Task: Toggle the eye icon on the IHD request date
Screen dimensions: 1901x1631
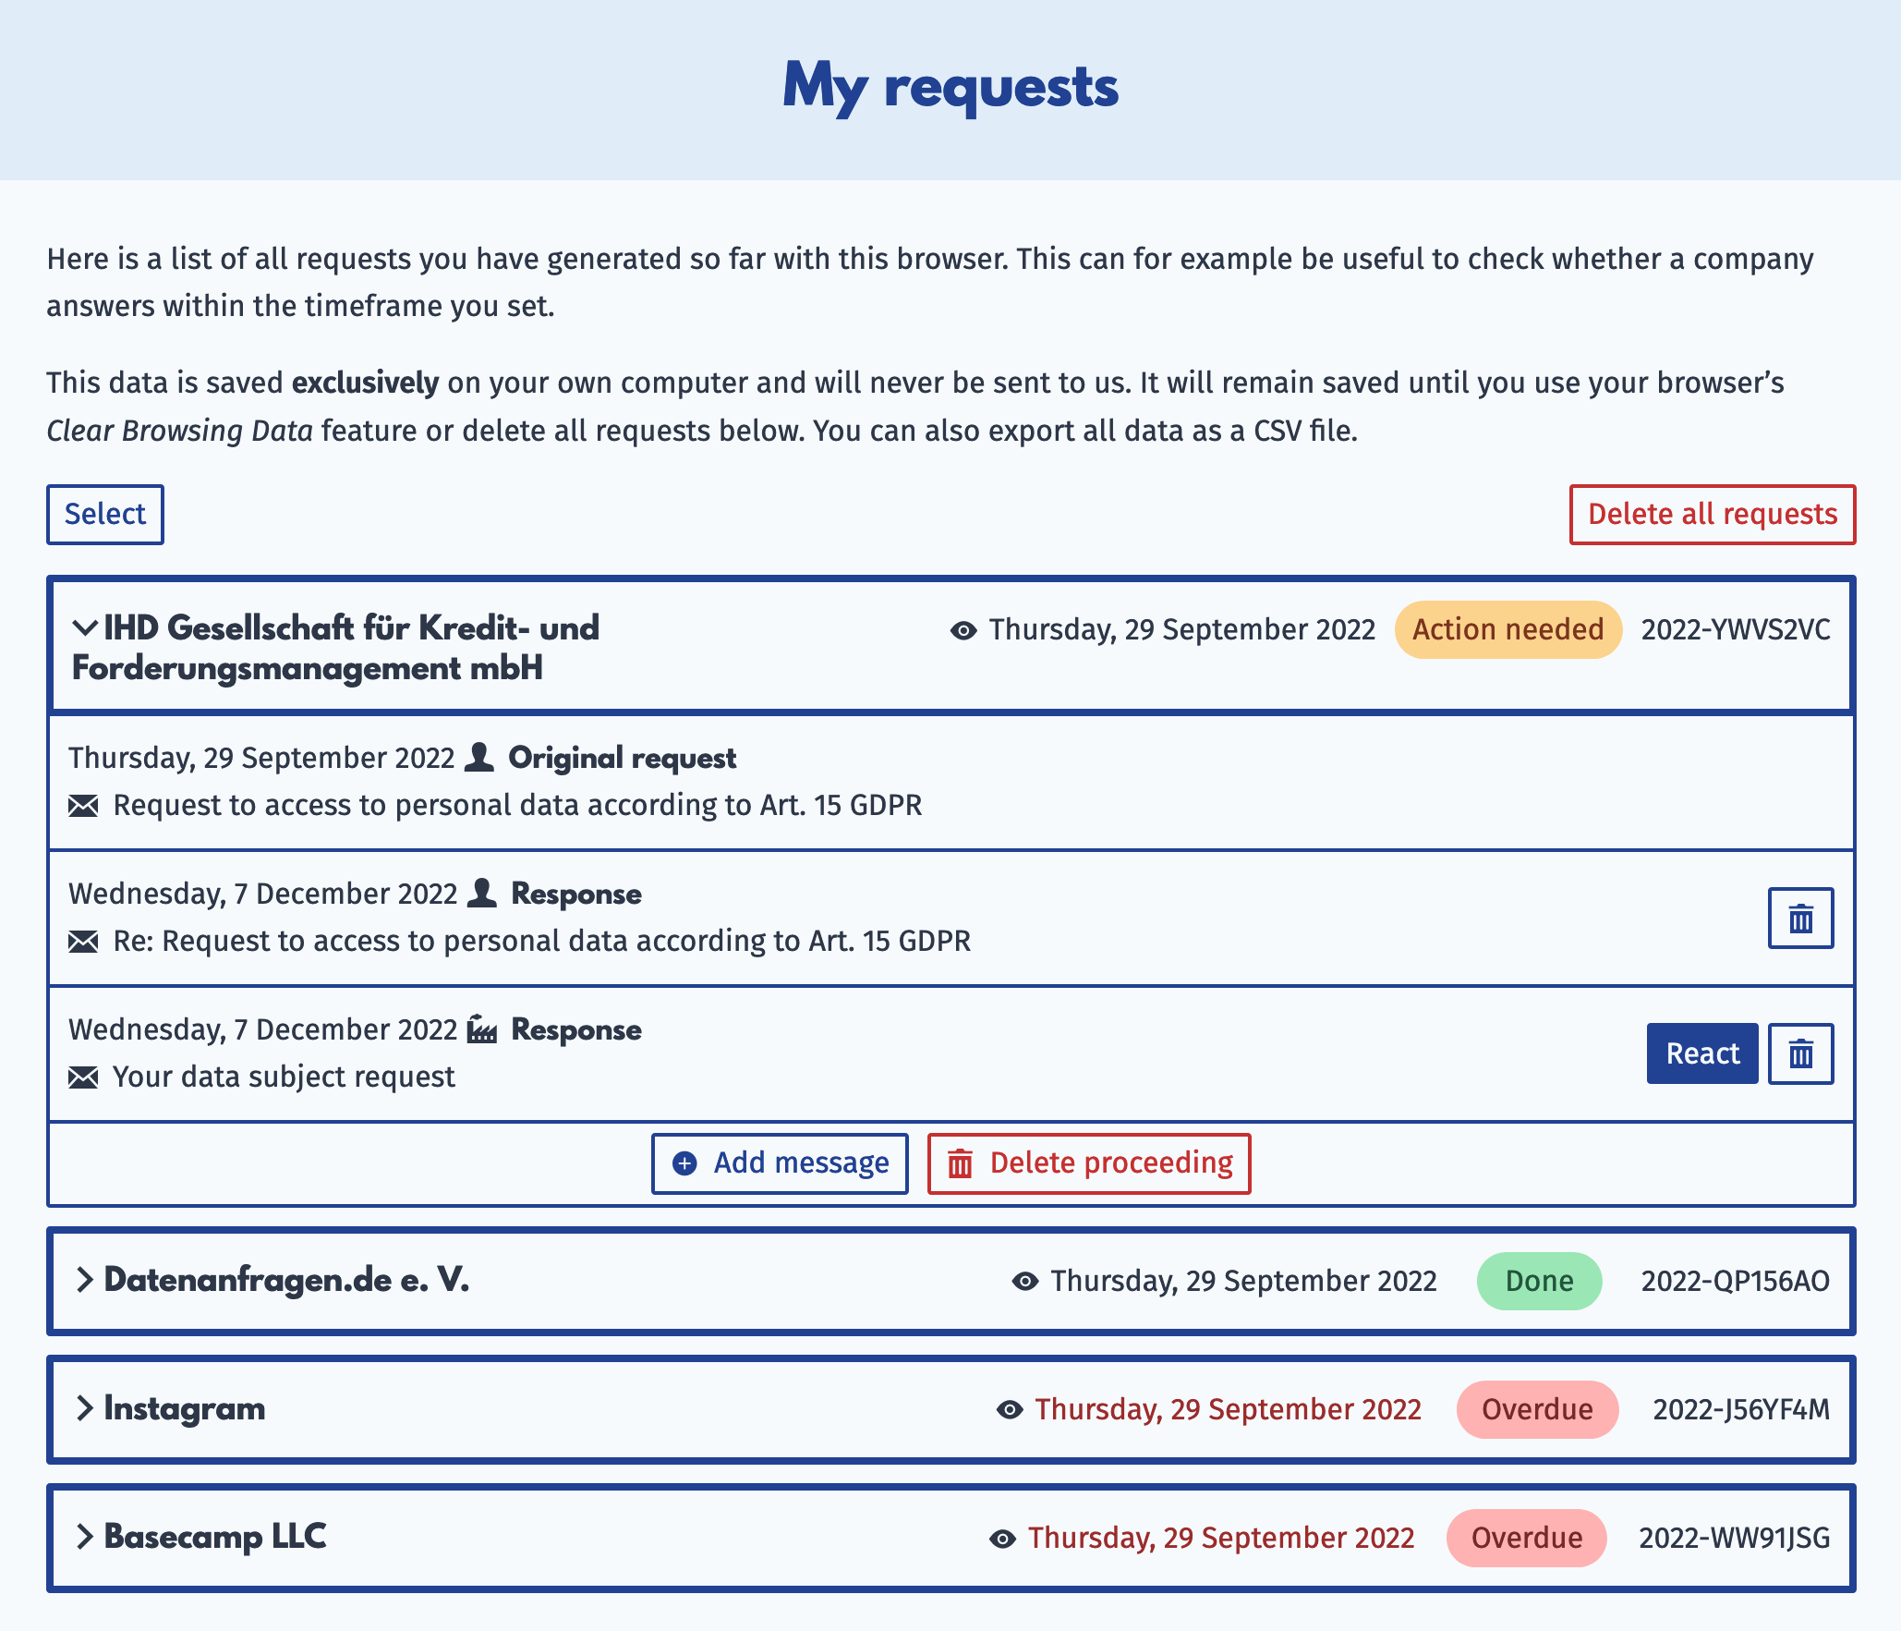Action: (x=963, y=629)
